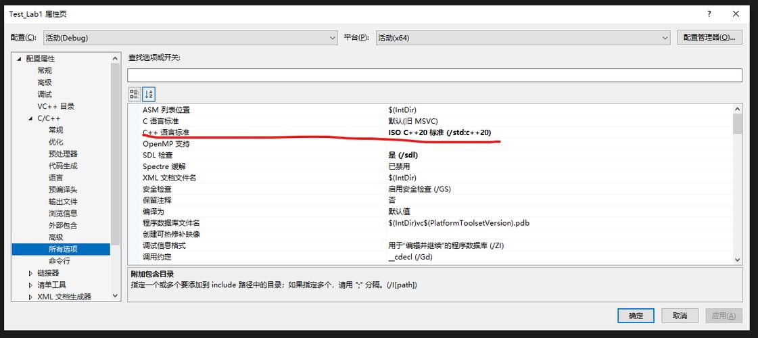
Task: Click the 创建可热修补映像 property
Action: (x=171, y=235)
